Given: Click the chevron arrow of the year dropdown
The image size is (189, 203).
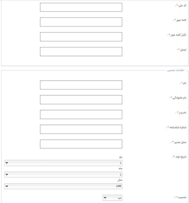Looking at the screenshot, I should [7, 186].
